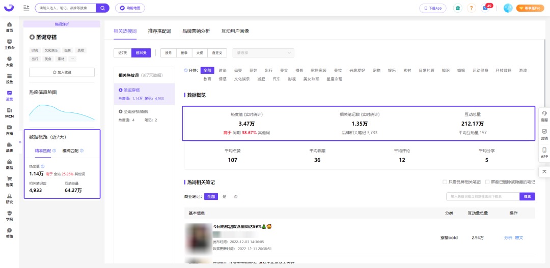Open 原文 link for first note
The height and width of the screenshot is (268, 550).
point(519,238)
